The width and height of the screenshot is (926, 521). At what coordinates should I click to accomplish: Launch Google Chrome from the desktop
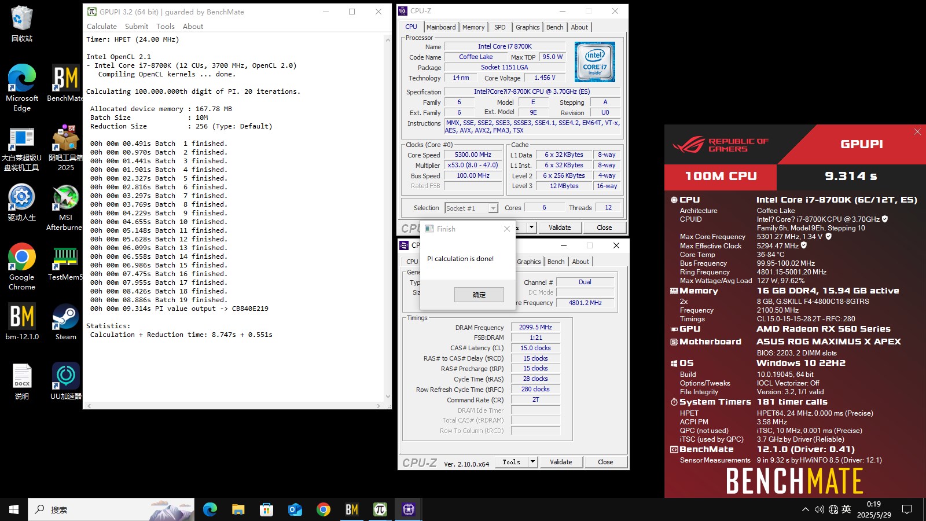[x=22, y=266]
